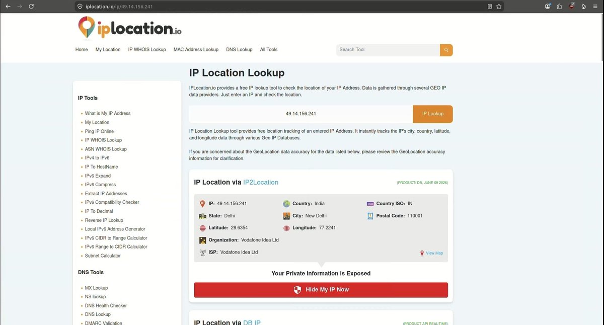This screenshot has height=325, width=604.
Task: Click the Hide My IP Now button
Action: coord(321,290)
